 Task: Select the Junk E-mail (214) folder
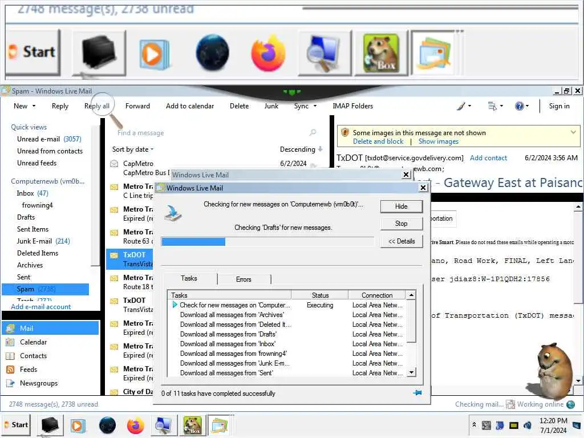(x=43, y=241)
